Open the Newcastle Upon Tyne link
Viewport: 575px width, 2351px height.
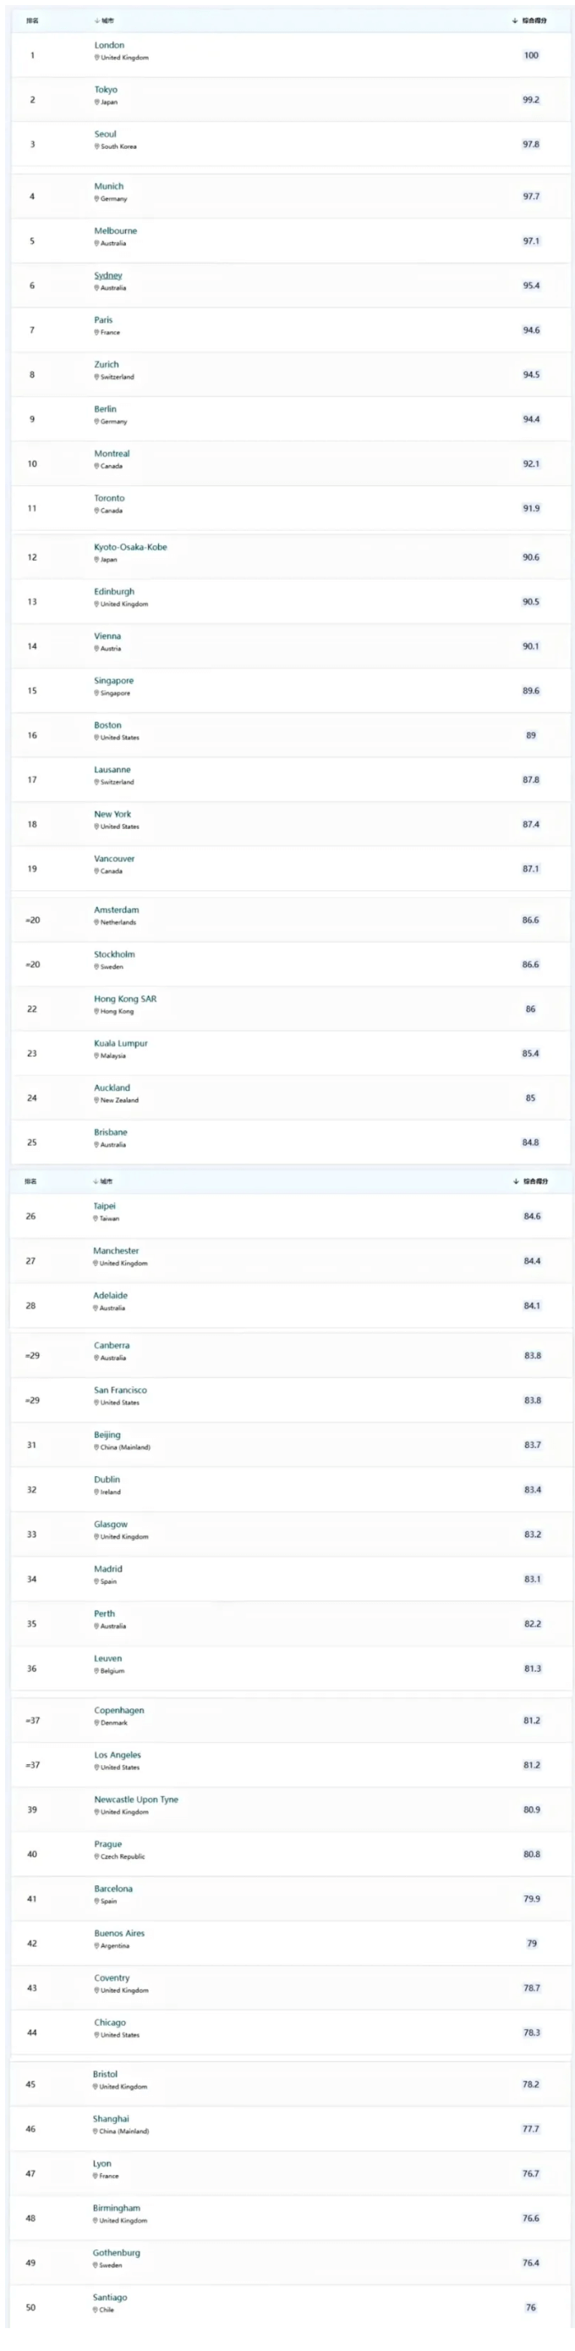tap(136, 1800)
